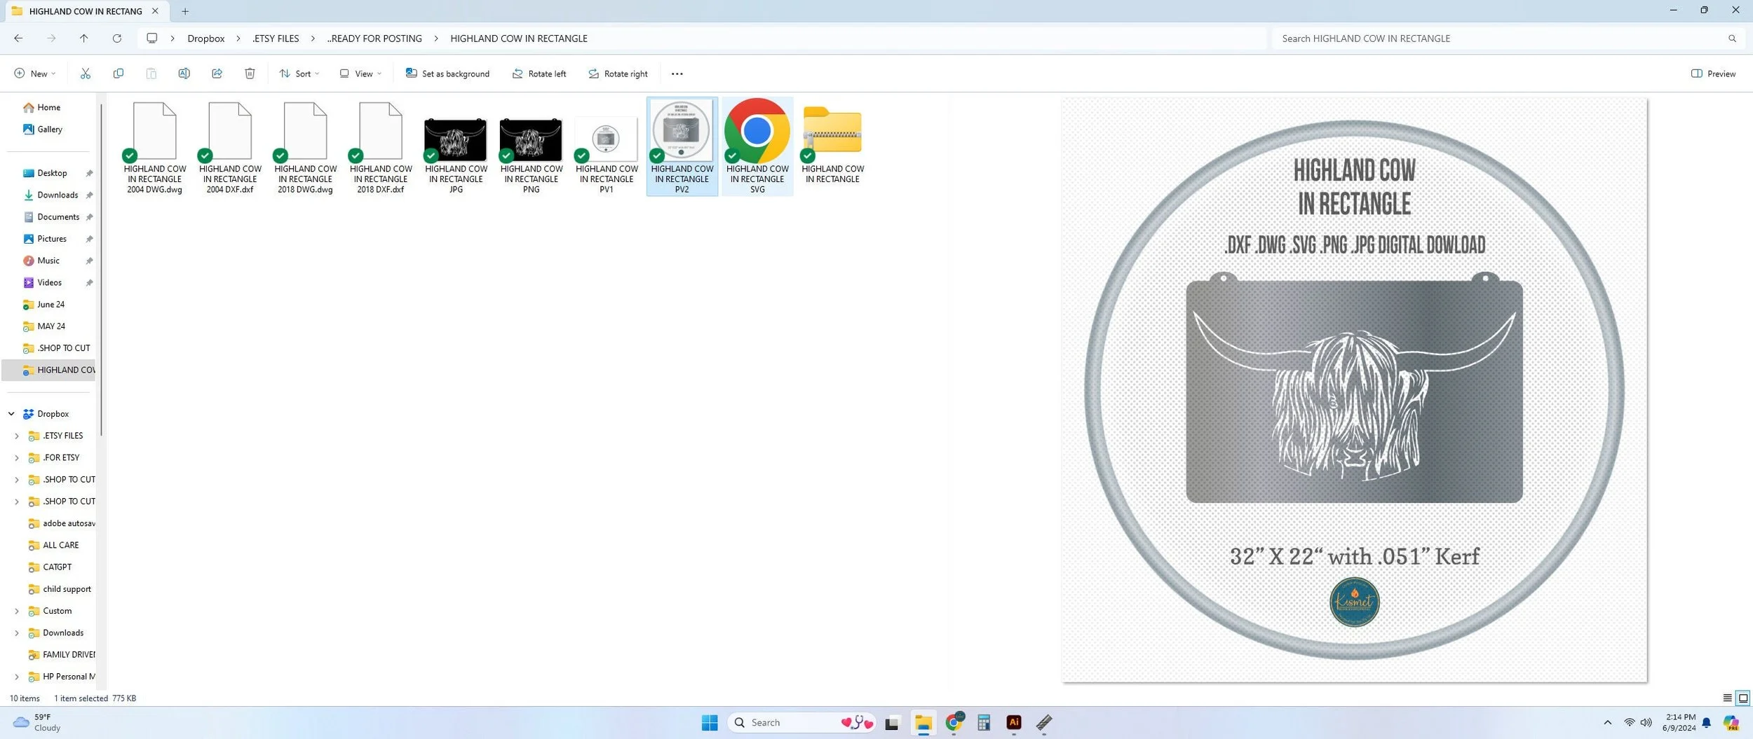Collapse the Dropbox tree node
Image resolution: width=1753 pixels, height=739 pixels.
tap(11, 414)
